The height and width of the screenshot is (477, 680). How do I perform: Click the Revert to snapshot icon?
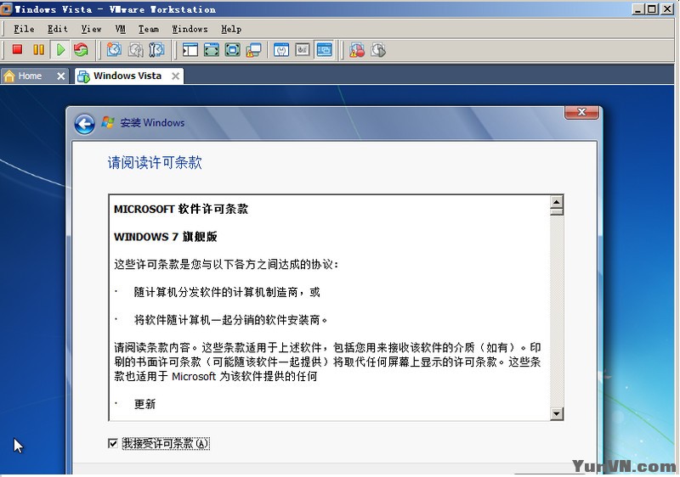tap(136, 50)
